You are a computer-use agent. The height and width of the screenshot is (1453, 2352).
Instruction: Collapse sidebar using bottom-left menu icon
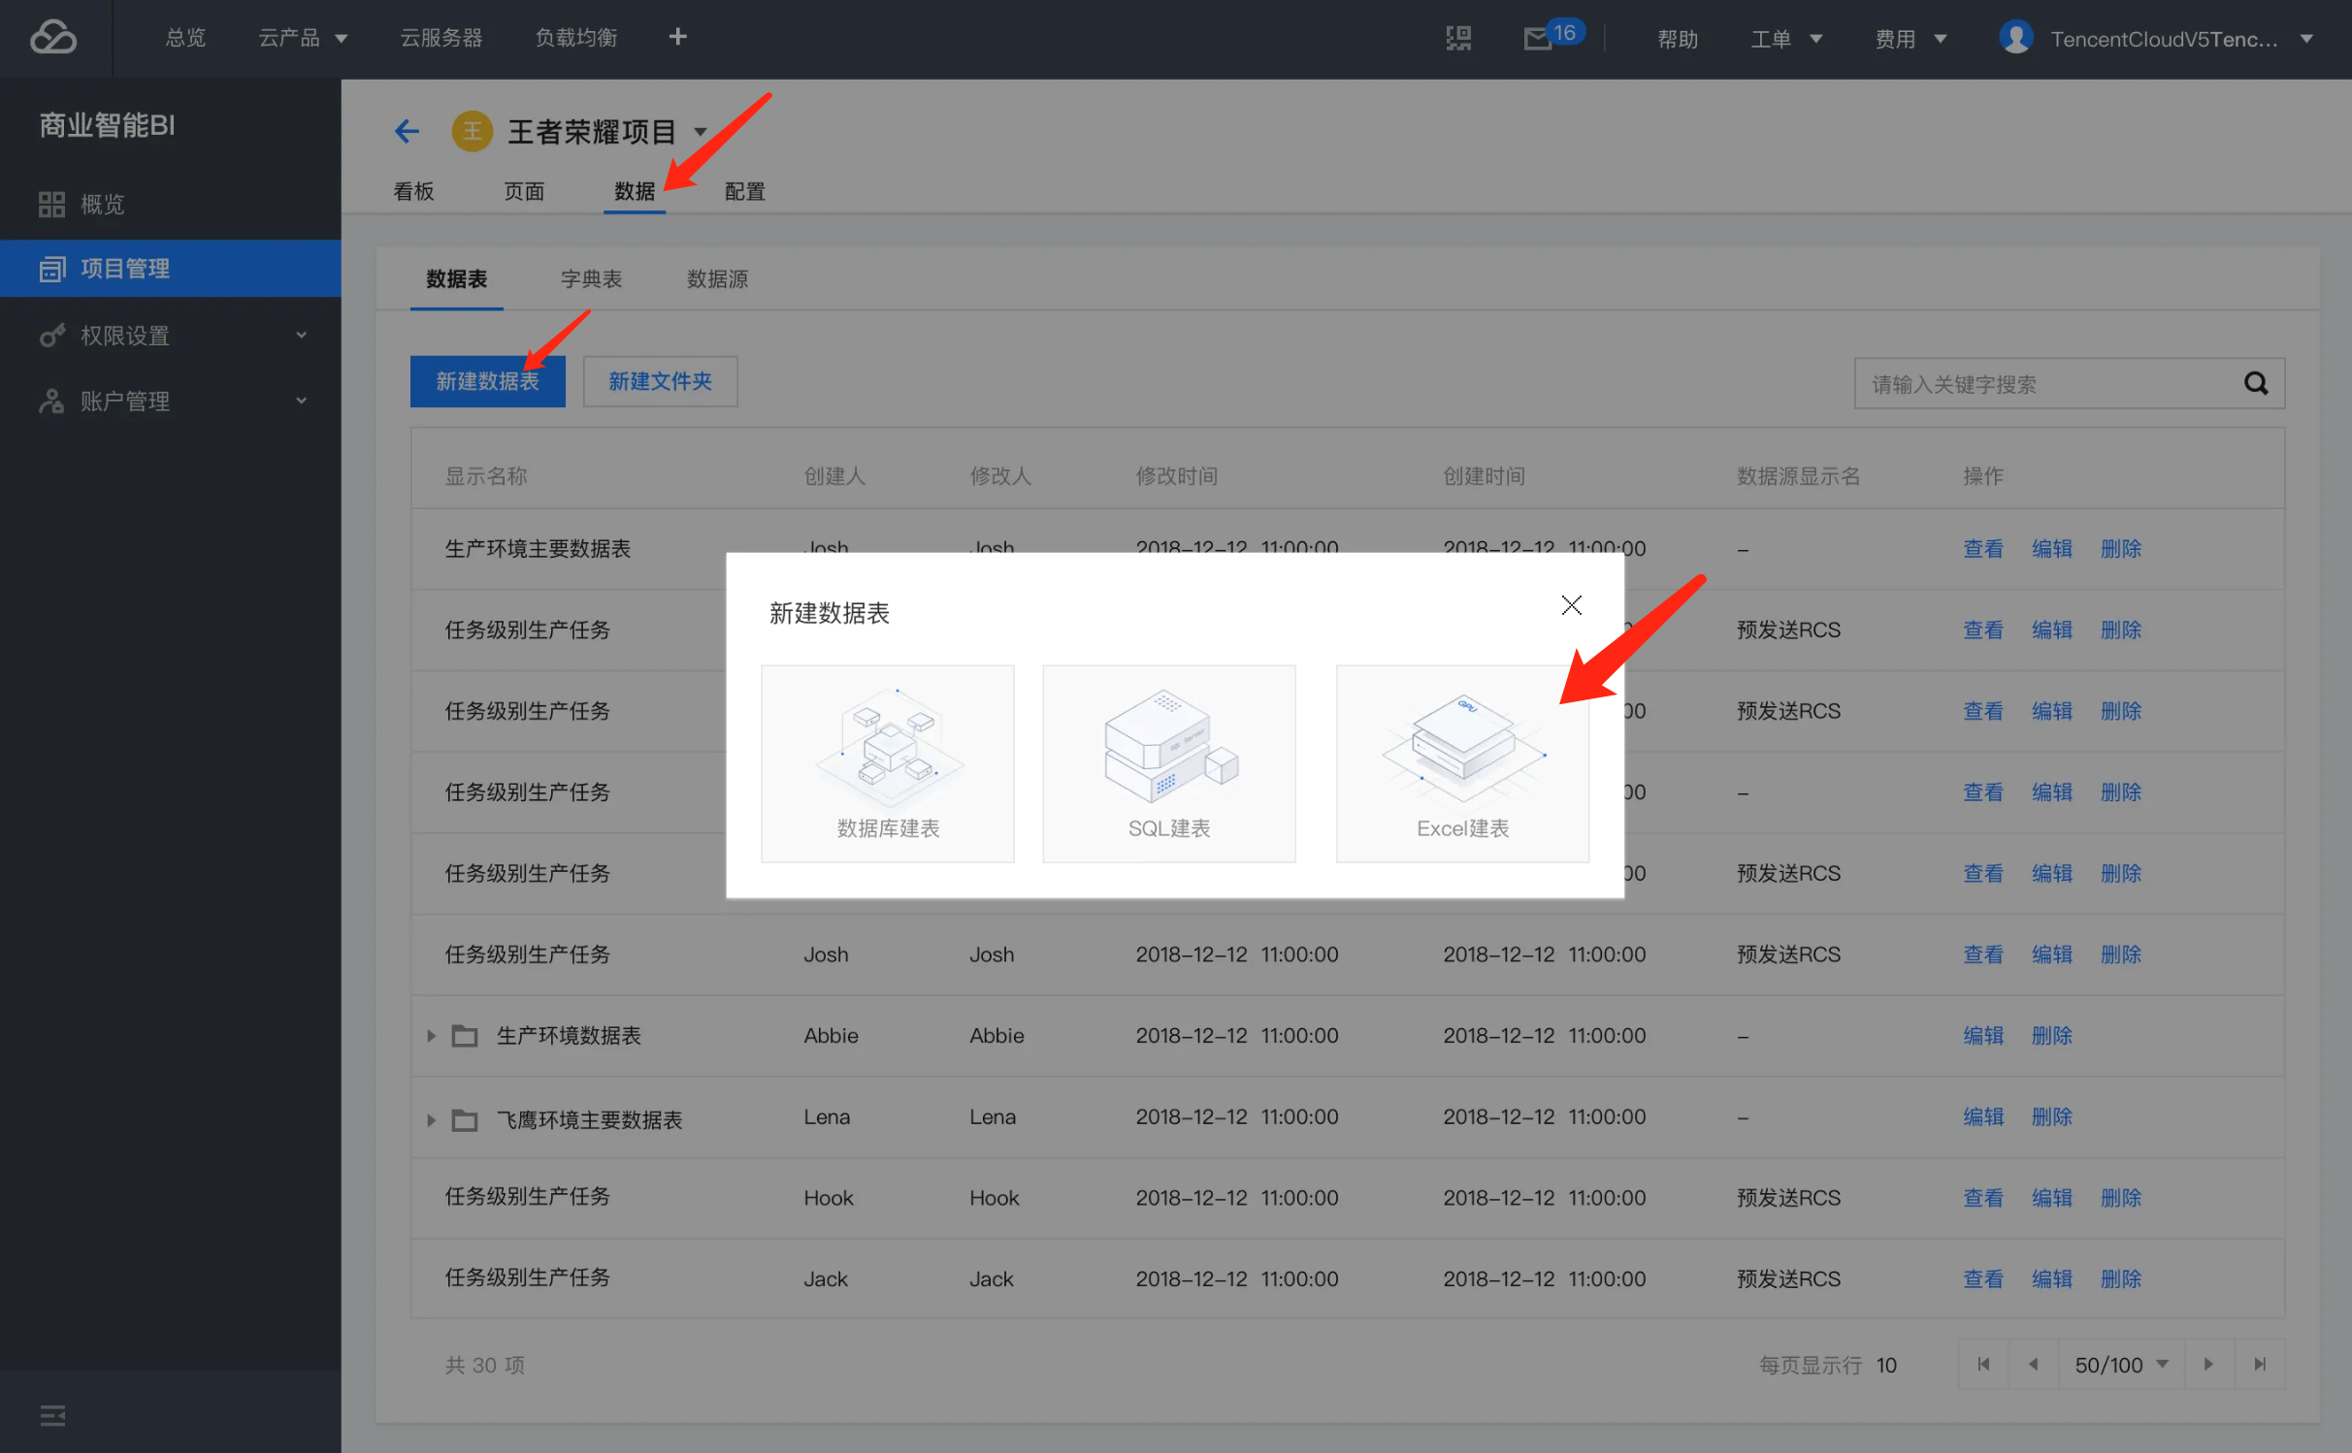[x=52, y=1415]
